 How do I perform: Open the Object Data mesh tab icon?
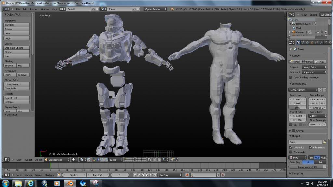[326, 43]
